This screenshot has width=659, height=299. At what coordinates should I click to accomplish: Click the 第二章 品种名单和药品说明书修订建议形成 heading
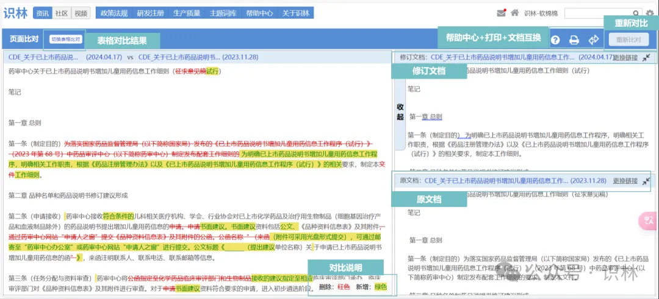click(x=68, y=195)
